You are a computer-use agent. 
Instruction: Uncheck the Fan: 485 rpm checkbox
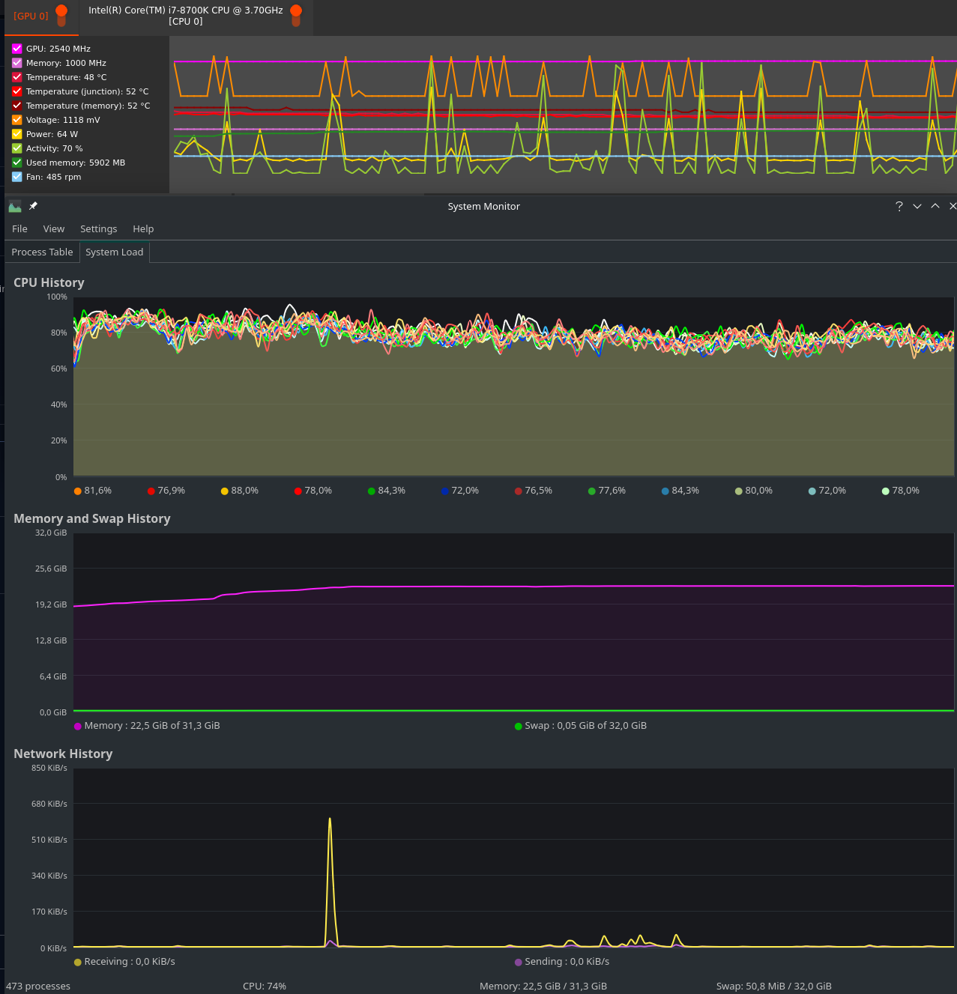[x=17, y=177]
